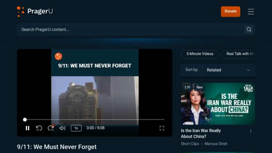
Task: Open the Iran War video thumbnail
Action: coord(218,104)
